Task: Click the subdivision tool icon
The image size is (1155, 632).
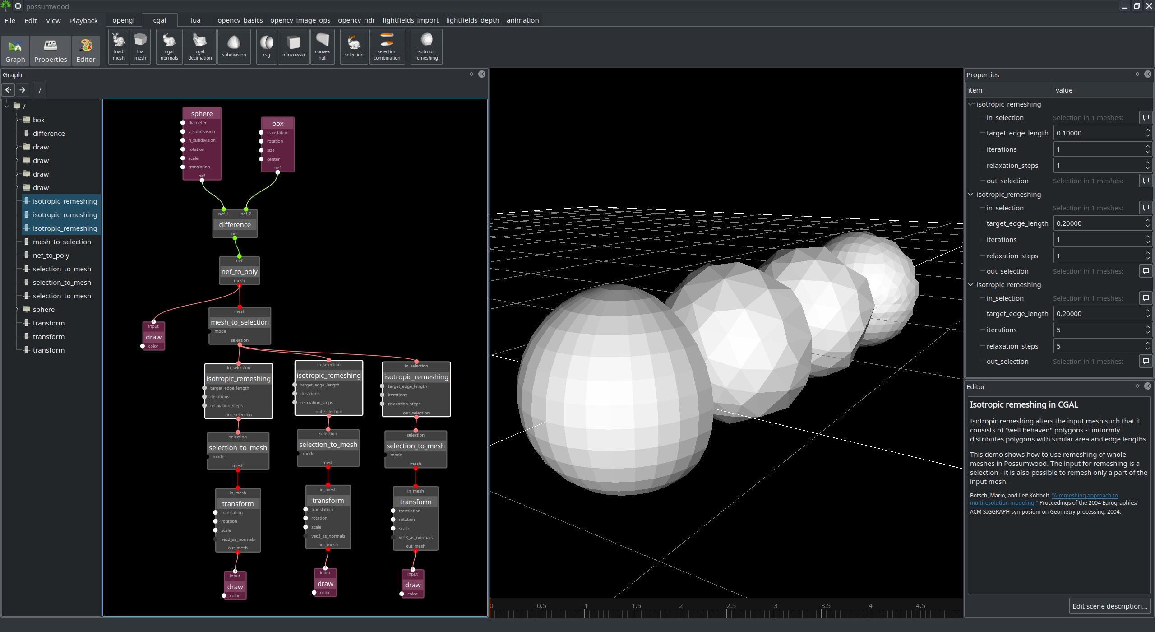Action: pyautogui.click(x=234, y=46)
